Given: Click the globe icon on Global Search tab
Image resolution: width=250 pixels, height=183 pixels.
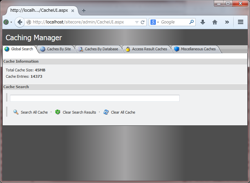Looking at the screenshot, I should [x=7, y=49].
